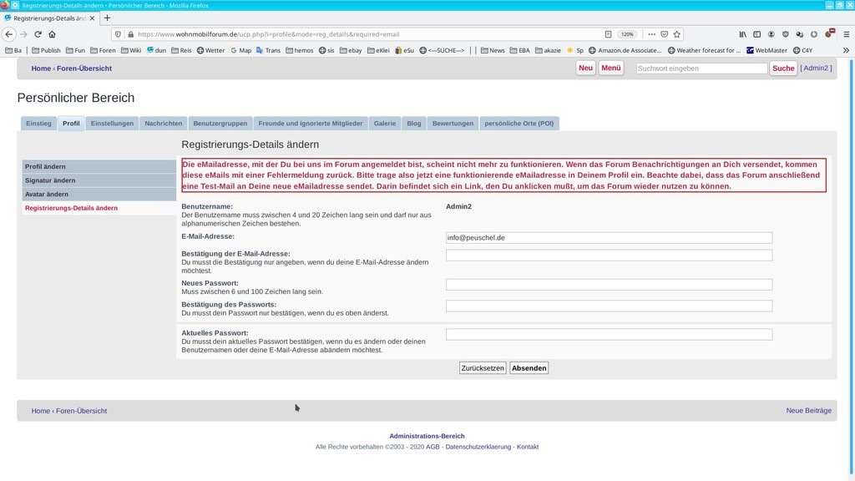Open the Fun bookmarks folder
Image resolution: width=855 pixels, height=481 pixels.
pos(75,50)
